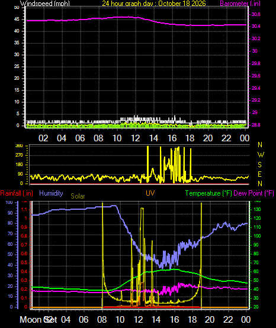The image size is (276, 328).
Task: Select the 5 mark on the windspeed axis
Action: tap(18, 114)
